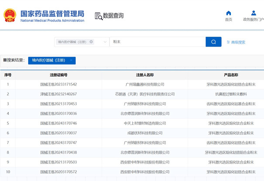Click 国家药品监督管理局 site title
264x181 pixels.
click(x=52, y=14)
